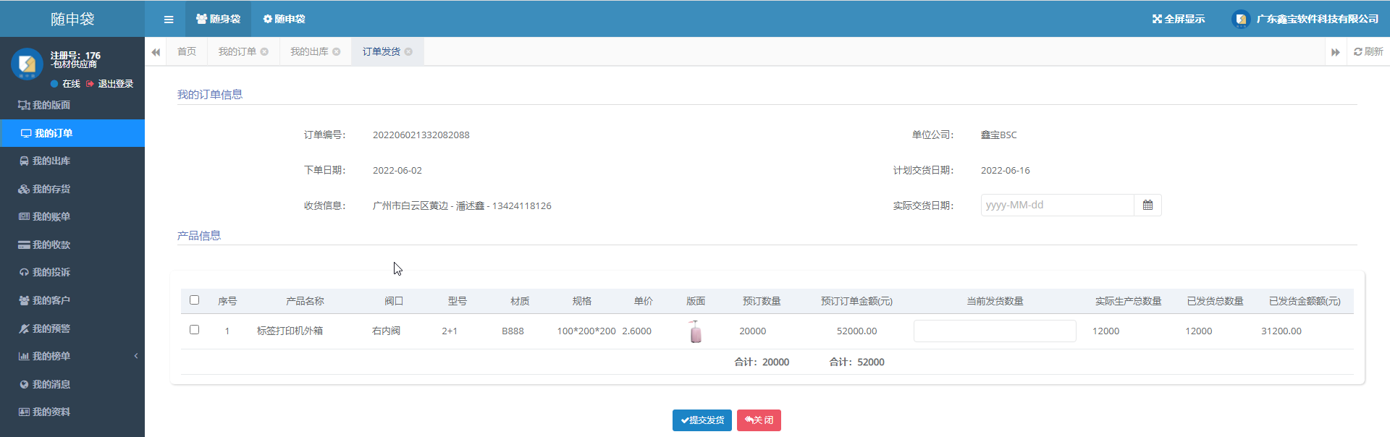Click the tab scroll-right double arrow
1390x437 pixels.
click(1335, 52)
